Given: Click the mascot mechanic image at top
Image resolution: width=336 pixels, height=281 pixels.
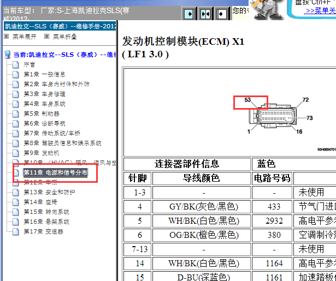Looking at the screenshot, I should [x=267, y=10].
